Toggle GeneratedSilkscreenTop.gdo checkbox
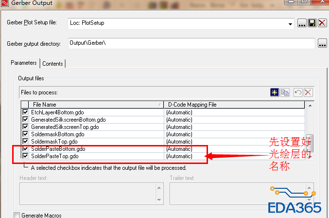Screen dimensions: 329x218 pos(25,127)
